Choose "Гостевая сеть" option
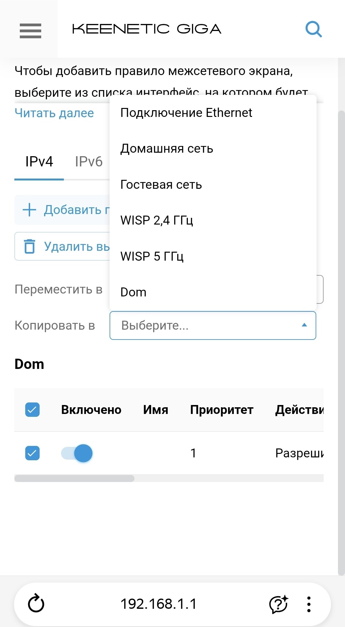This screenshot has height=627, width=345. (161, 185)
